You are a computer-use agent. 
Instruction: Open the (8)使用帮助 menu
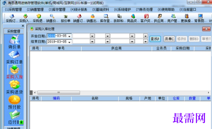[166, 9]
